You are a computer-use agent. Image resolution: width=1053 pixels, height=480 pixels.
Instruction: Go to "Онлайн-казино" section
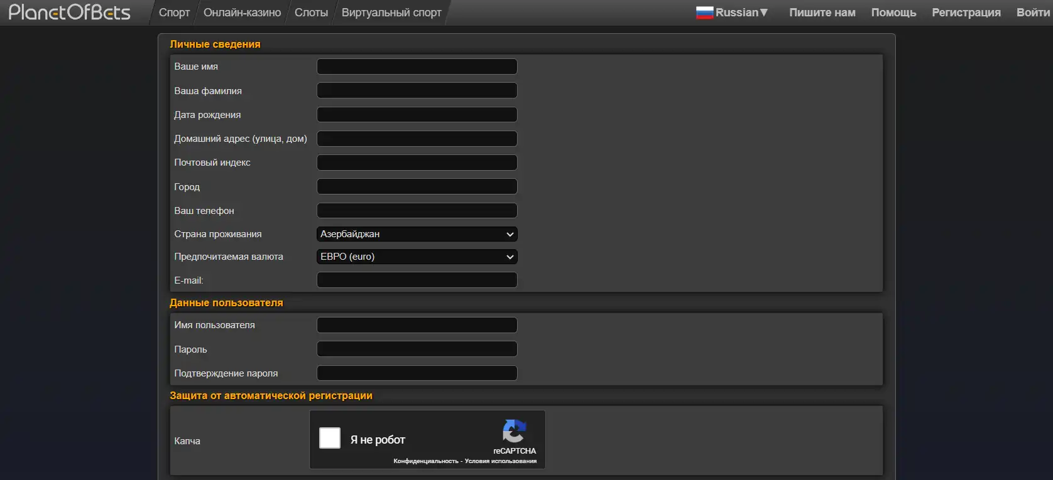[x=242, y=13]
